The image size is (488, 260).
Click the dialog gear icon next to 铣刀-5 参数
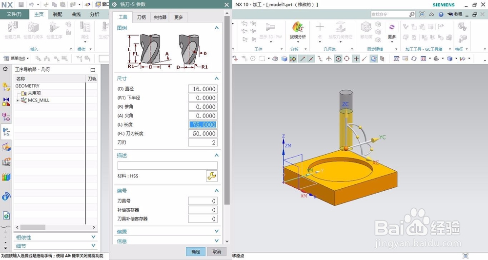tap(114, 5)
